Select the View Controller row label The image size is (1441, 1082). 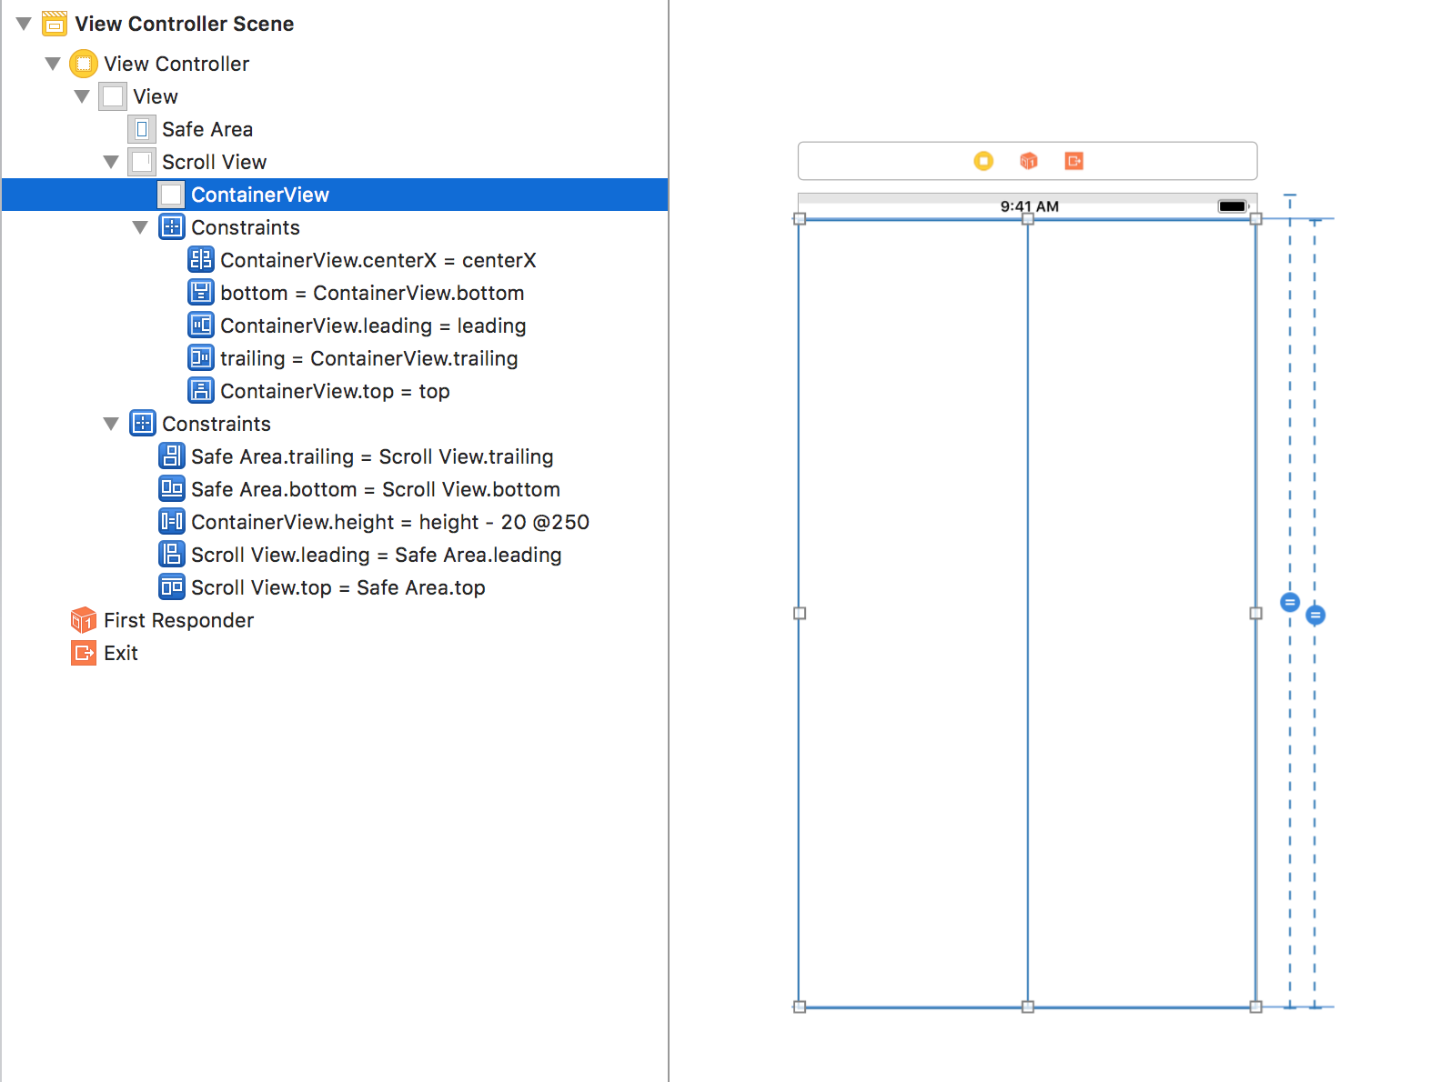pos(176,64)
